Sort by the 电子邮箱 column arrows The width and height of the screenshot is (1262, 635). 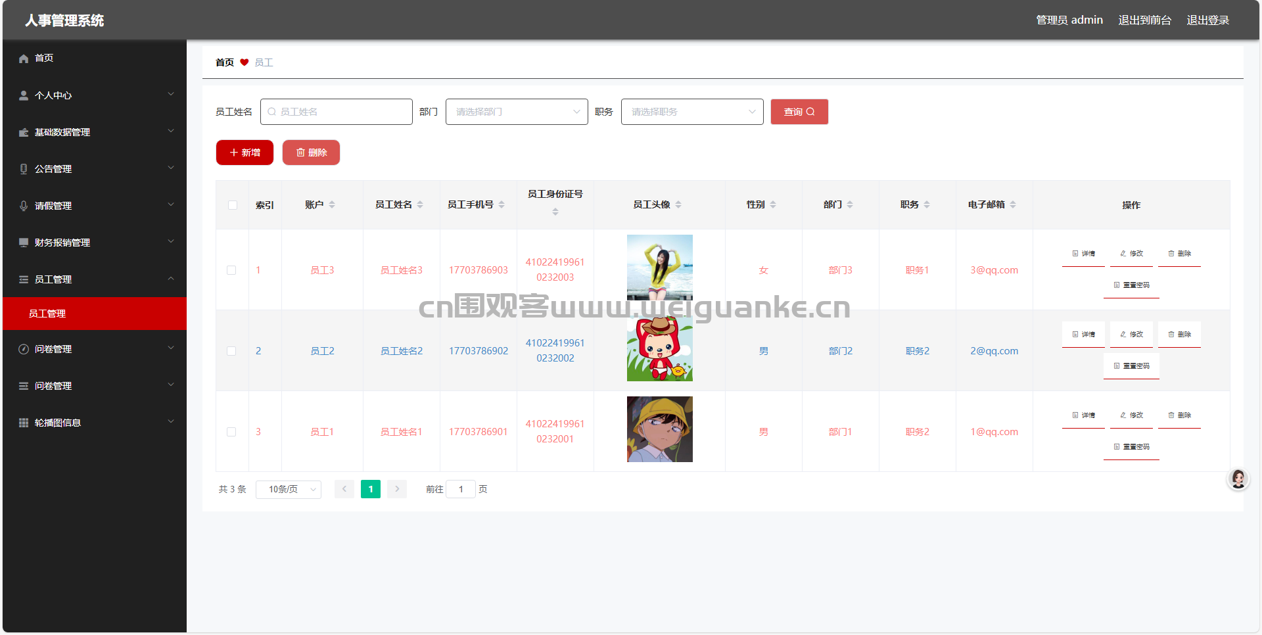(1013, 204)
